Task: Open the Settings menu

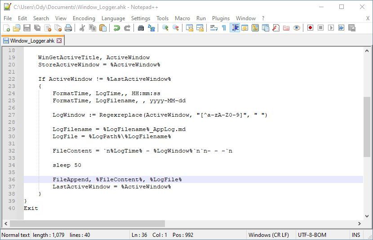Action: (x=141, y=18)
